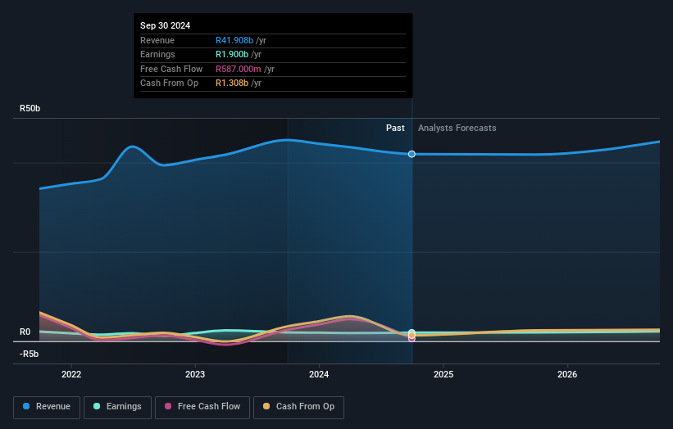
Task: Click the Cash From Op tooltip label
Action: click(169, 84)
